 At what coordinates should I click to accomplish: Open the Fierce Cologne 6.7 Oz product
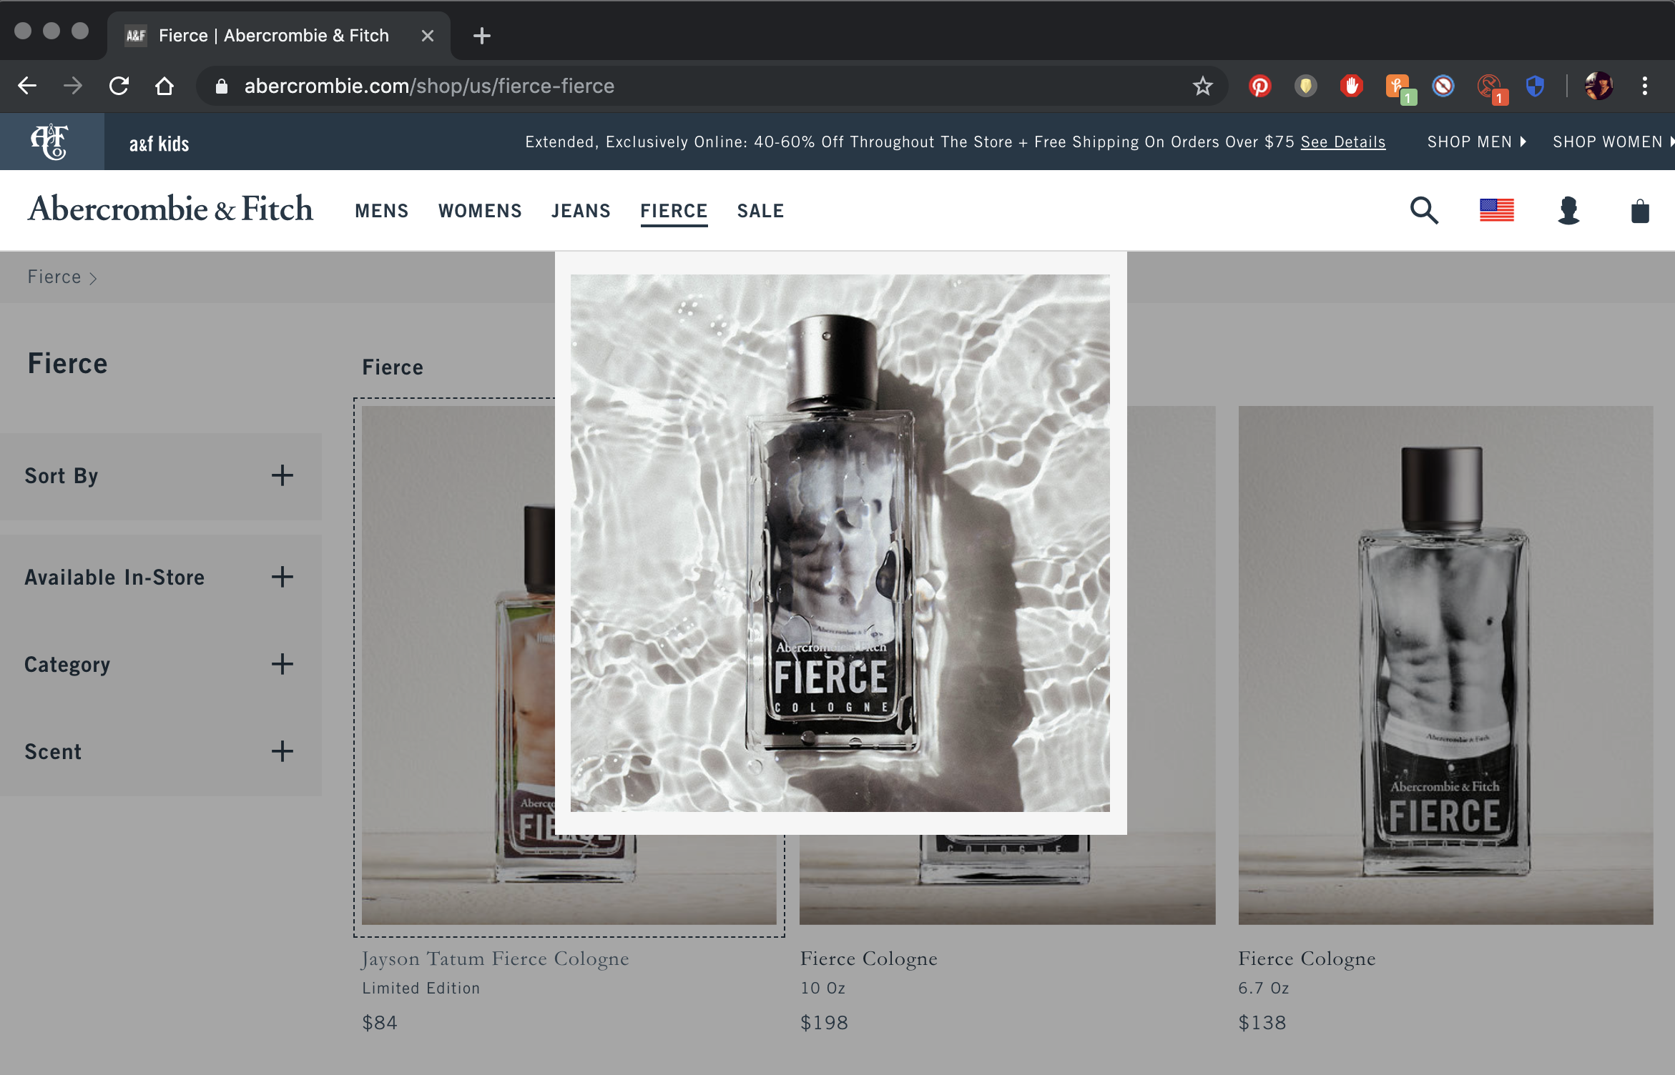point(1307,958)
